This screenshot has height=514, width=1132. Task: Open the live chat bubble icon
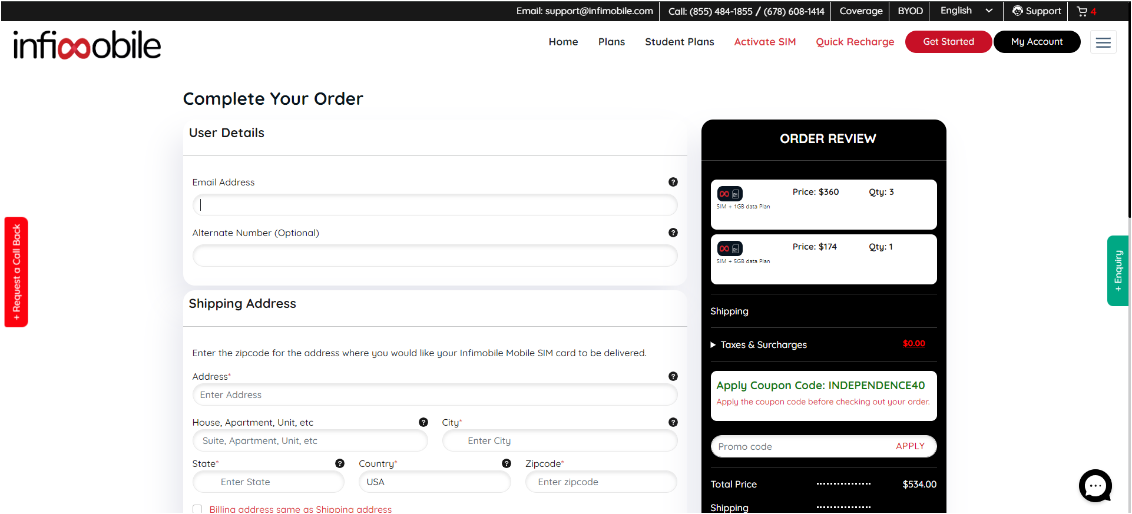pos(1095,486)
